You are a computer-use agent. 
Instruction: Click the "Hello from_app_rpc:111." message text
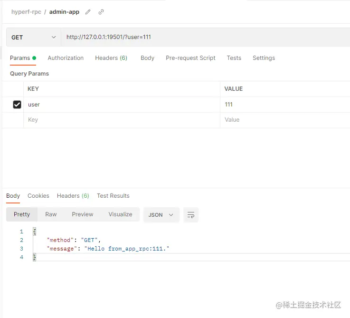[x=127, y=249]
